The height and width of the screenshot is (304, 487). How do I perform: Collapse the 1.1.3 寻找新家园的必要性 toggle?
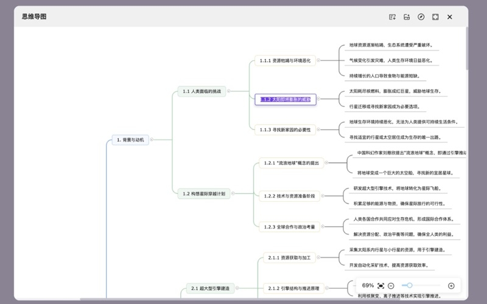coord(318,130)
